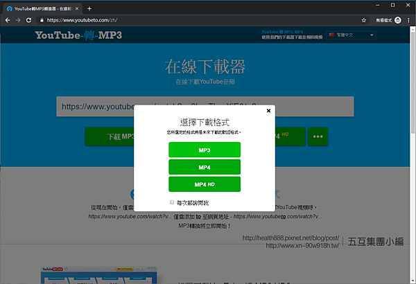This screenshot has width=416, height=284.
Task: Click the padlock site info icon
Action: click(x=42, y=20)
